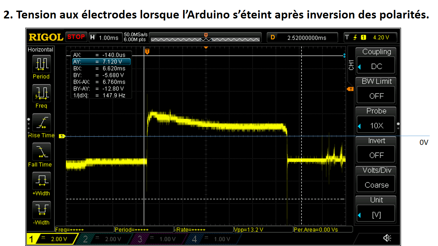This screenshot has height=246, width=438.
Task: Click the BY cursor value -5.680 V
Action: [113, 75]
